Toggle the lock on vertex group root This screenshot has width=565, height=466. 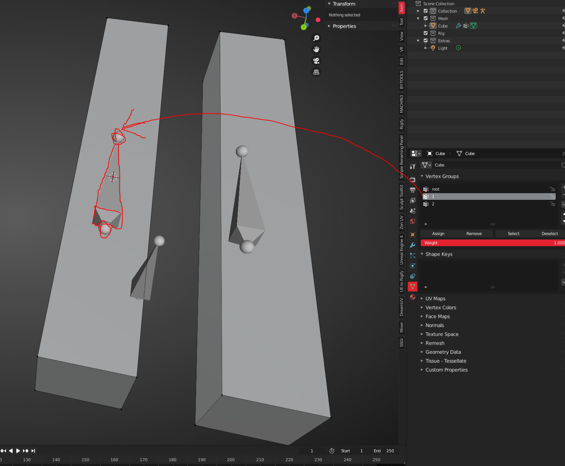point(552,189)
